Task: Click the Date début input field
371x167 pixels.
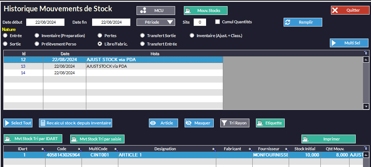Action: click(x=45, y=22)
